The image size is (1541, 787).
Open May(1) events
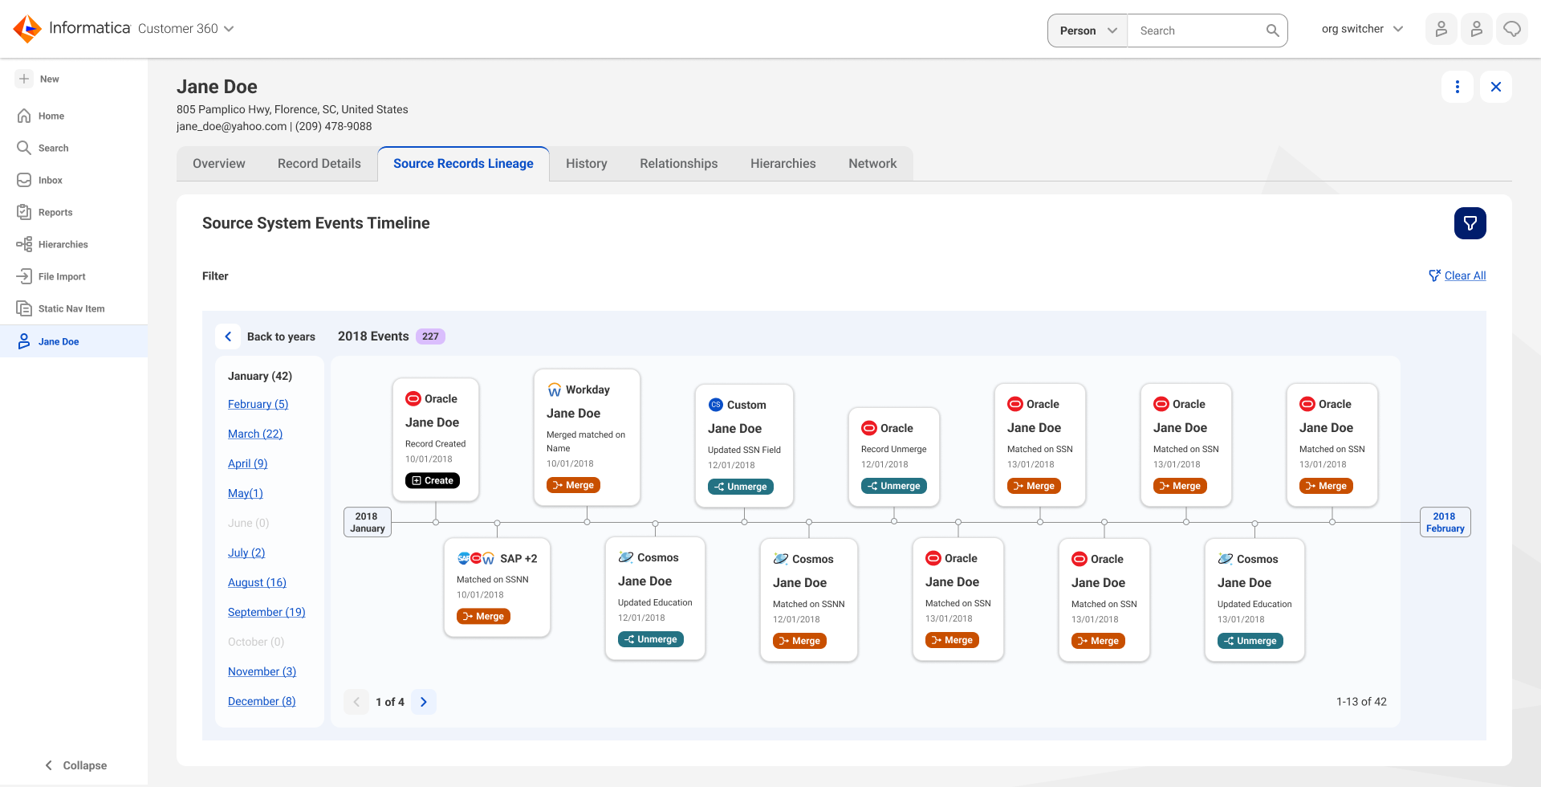click(x=246, y=493)
